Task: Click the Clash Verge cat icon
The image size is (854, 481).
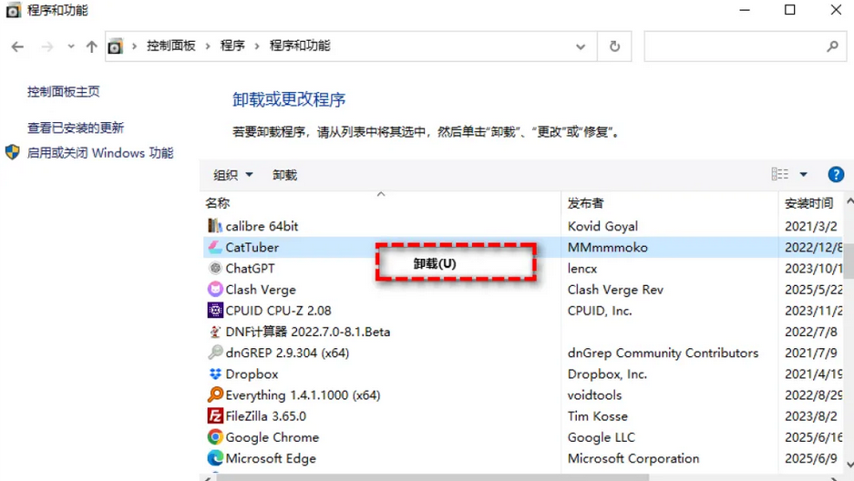Action: tap(215, 289)
